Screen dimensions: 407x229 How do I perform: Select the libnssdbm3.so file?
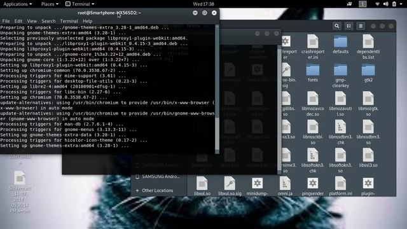point(368,132)
